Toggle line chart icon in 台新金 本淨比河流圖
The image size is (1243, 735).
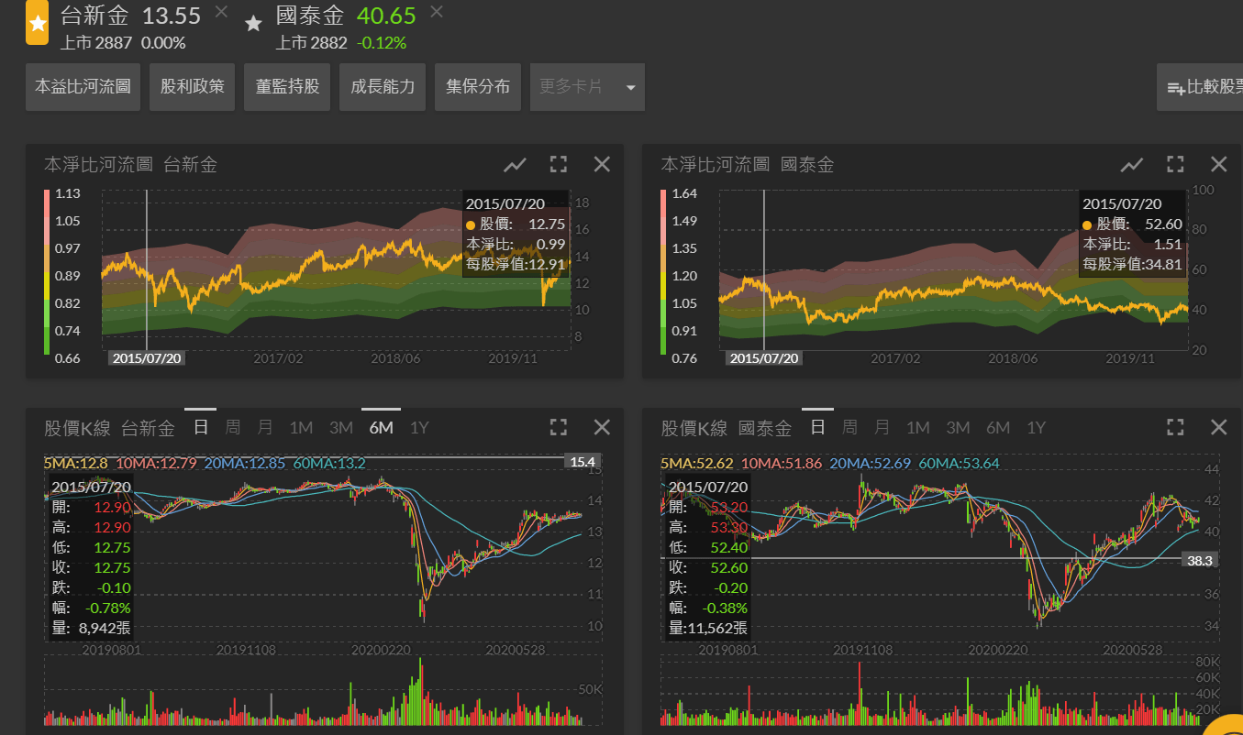point(515,165)
